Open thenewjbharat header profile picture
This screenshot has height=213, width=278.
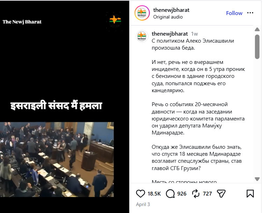click(142, 13)
